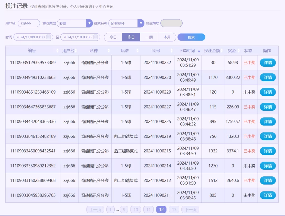
Task: Focus the 用户名 field containing zzj666
Action: 29,23
